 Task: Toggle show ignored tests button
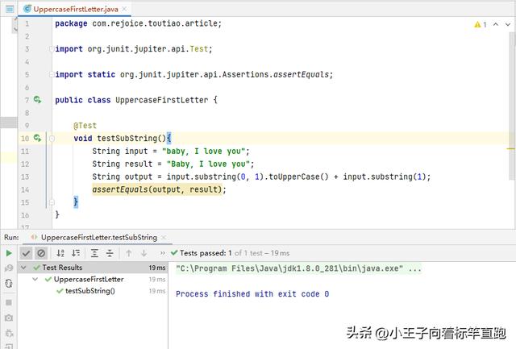click(41, 253)
